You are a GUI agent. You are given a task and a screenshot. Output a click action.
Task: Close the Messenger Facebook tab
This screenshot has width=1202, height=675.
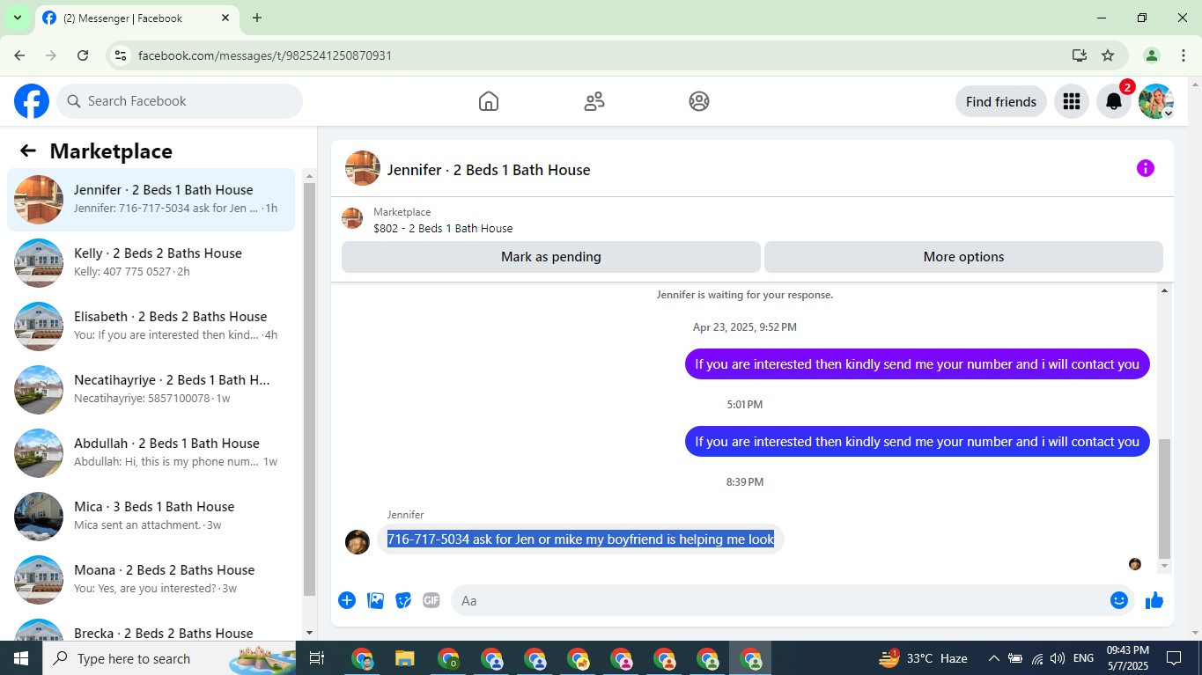point(225,18)
